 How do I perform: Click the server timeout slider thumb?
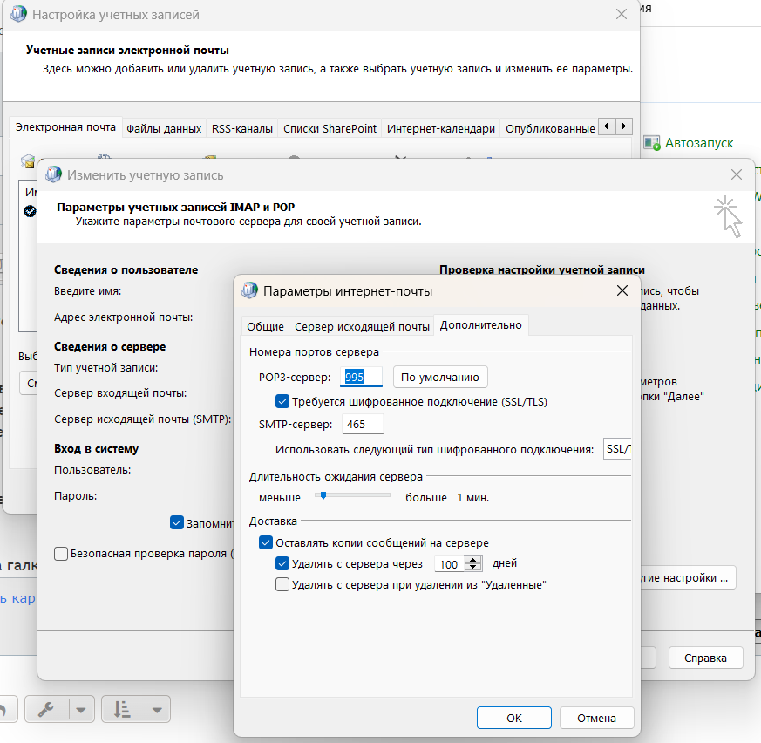(x=323, y=495)
